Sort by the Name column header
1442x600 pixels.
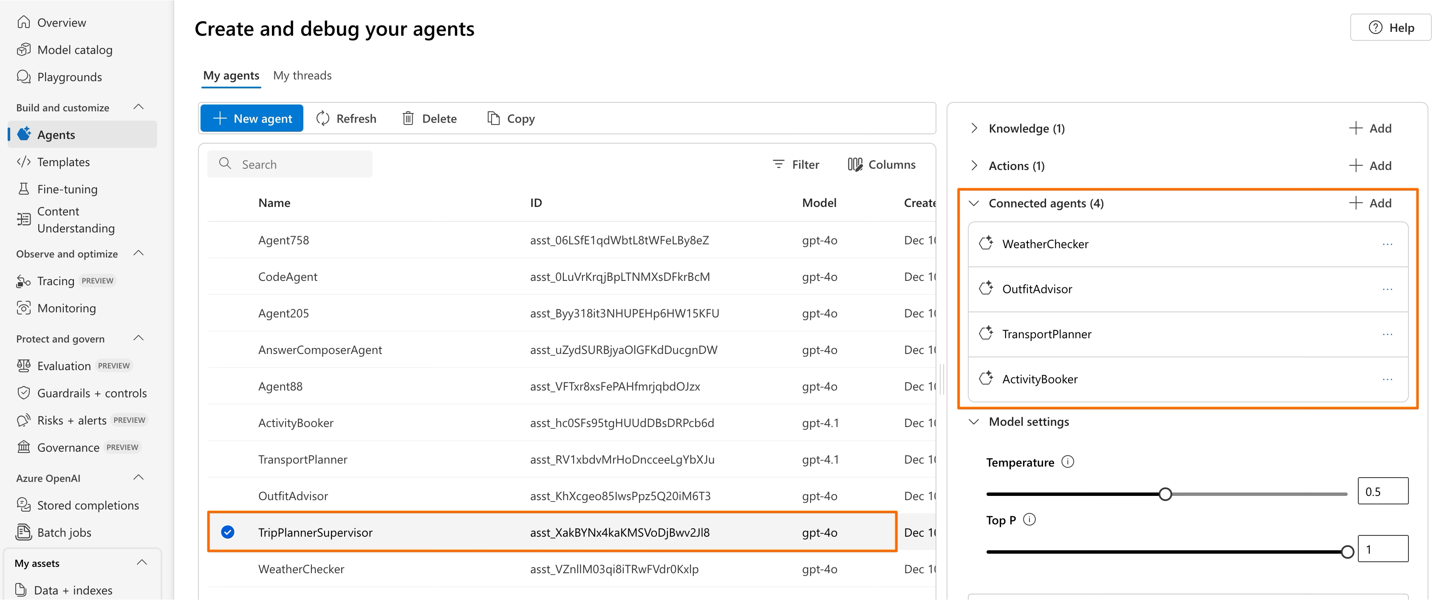click(274, 203)
